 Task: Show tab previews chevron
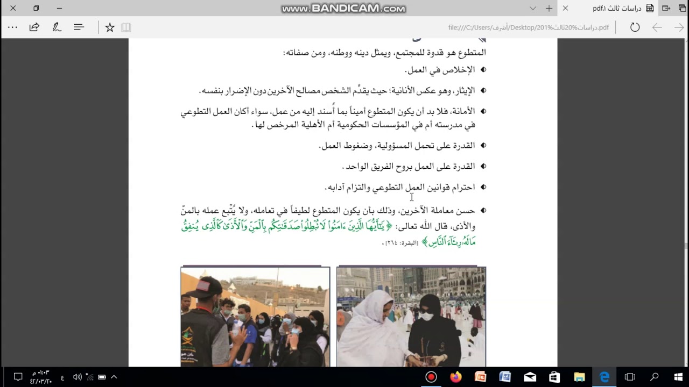[533, 8]
